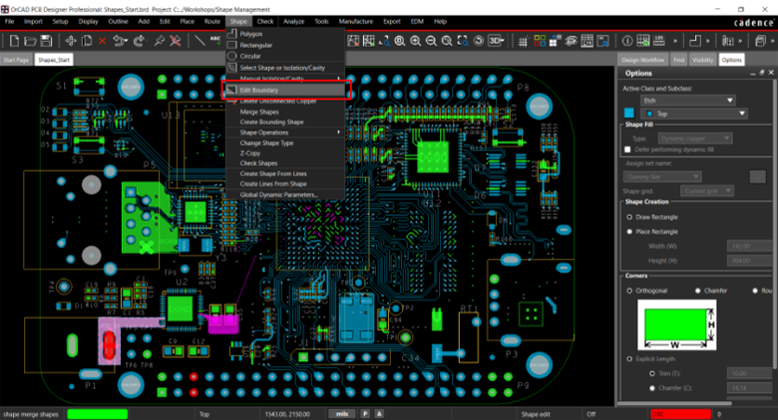Expand the Shape Operations submenu

pyautogui.click(x=285, y=132)
